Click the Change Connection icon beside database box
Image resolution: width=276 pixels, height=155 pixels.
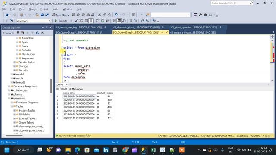12,21
